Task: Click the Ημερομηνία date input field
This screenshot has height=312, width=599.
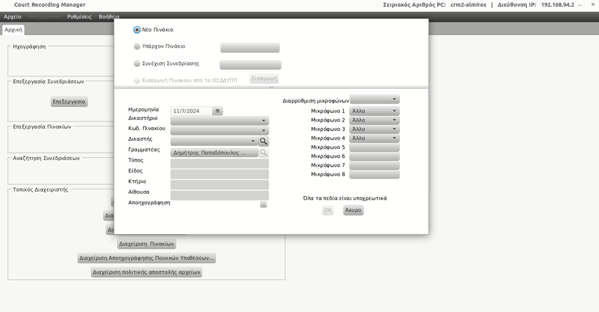Action: click(x=192, y=111)
